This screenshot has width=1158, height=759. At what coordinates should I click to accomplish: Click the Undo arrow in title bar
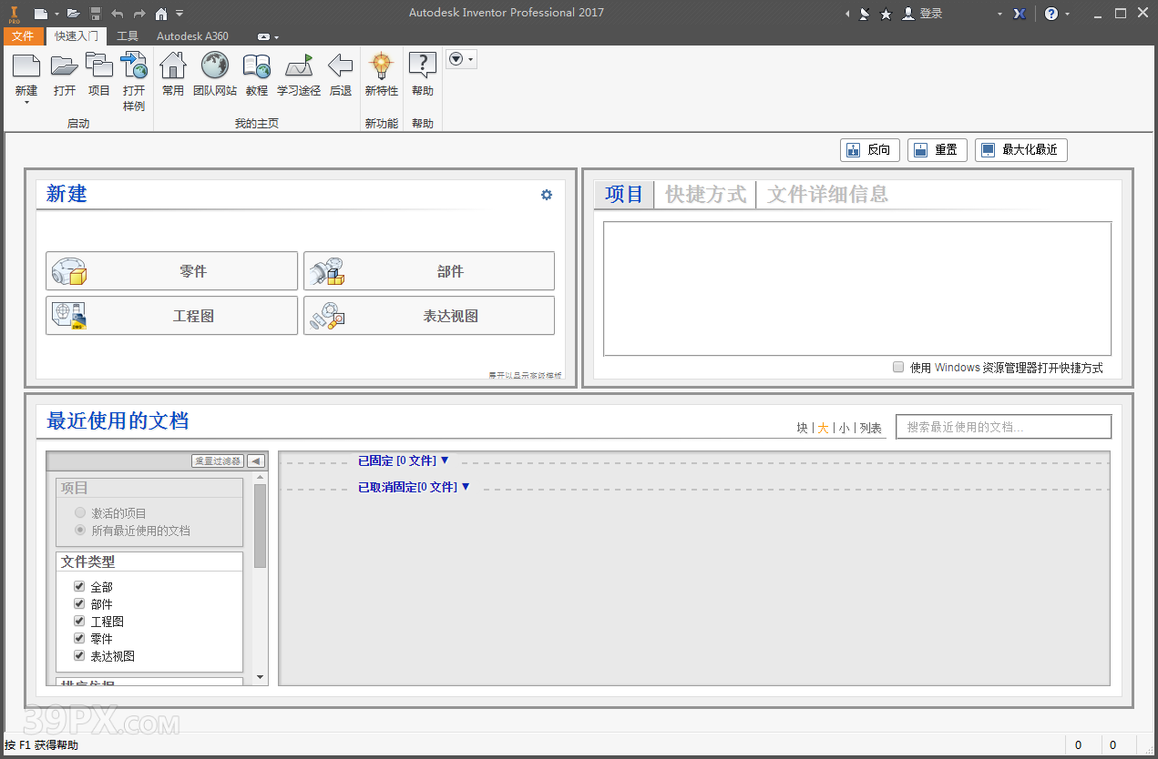117,13
